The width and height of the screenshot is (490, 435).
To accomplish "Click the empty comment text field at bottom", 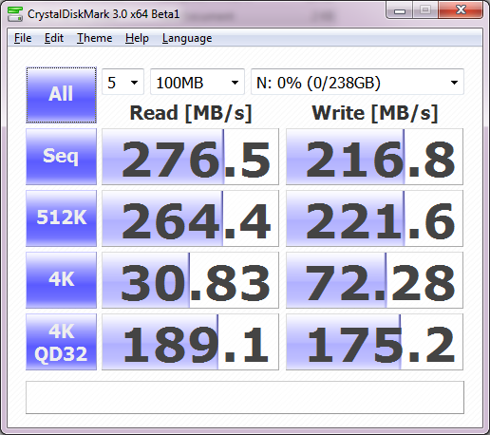I will pyautogui.click(x=245, y=397).
